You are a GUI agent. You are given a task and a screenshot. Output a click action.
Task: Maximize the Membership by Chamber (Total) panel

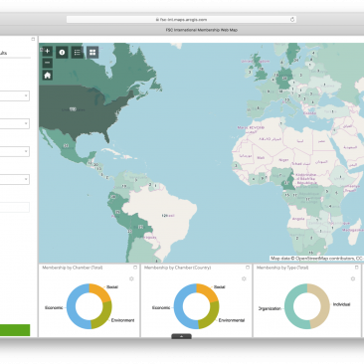[x=135, y=268]
